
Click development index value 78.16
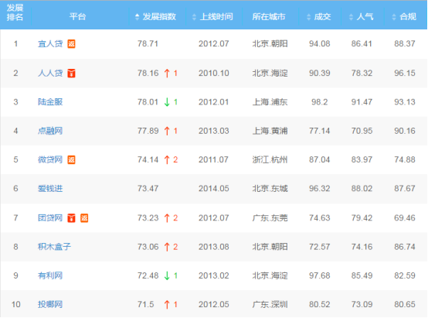pos(148,73)
